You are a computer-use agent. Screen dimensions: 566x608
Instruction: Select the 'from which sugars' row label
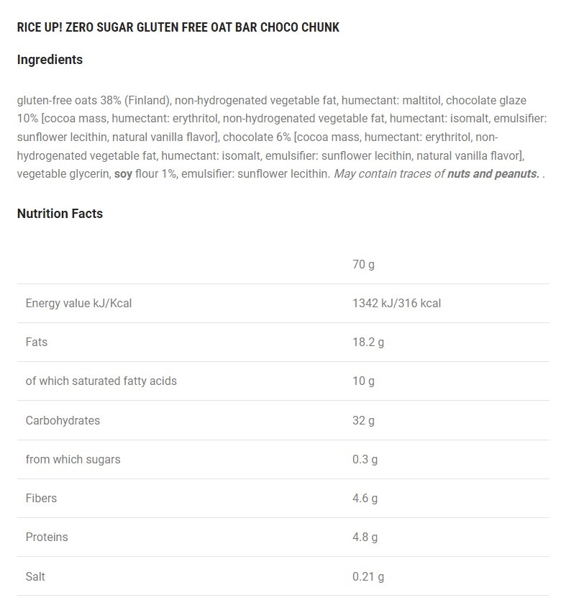pyautogui.click(x=73, y=459)
